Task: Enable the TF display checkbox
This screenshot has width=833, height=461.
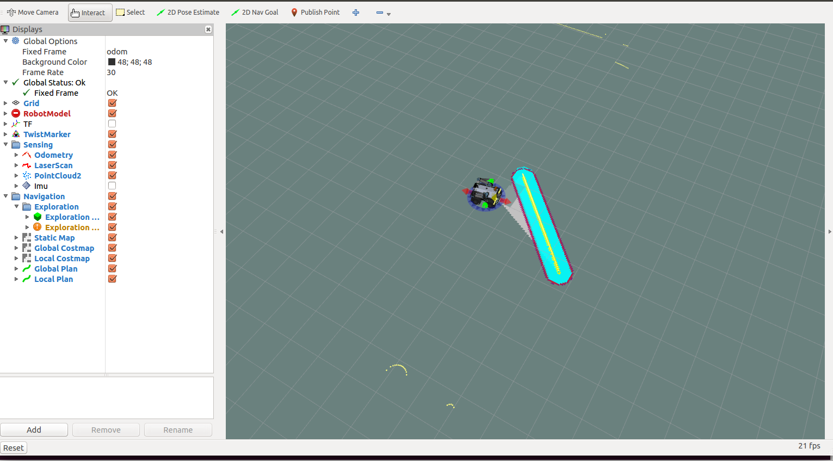Action: point(112,124)
